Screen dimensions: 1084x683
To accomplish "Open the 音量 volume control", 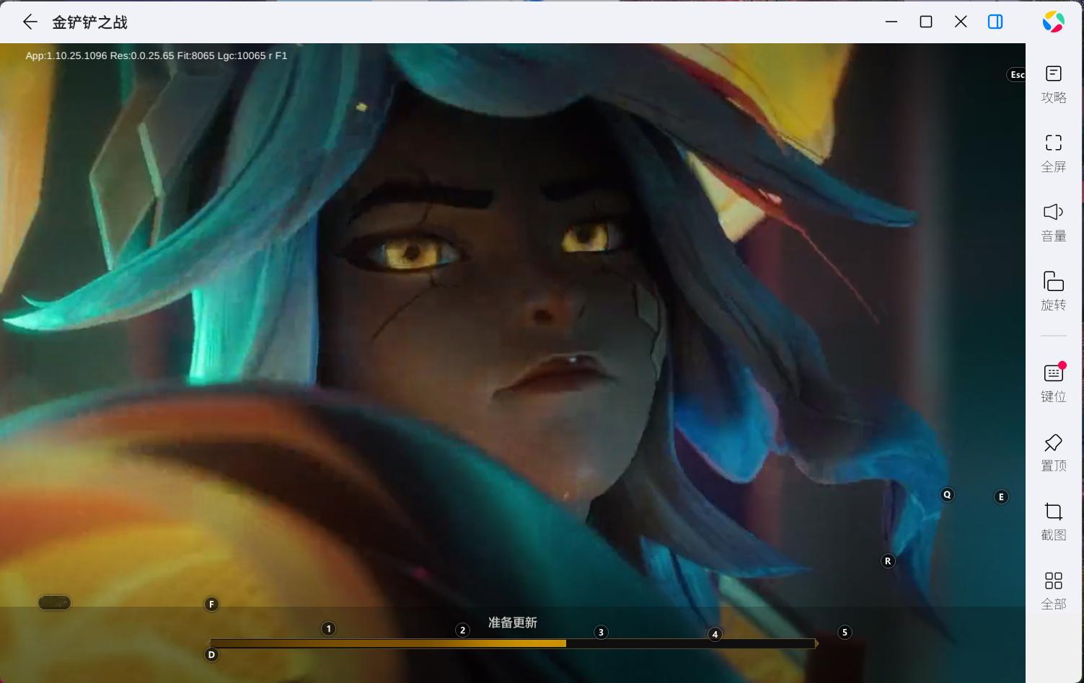I will (x=1054, y=222).
